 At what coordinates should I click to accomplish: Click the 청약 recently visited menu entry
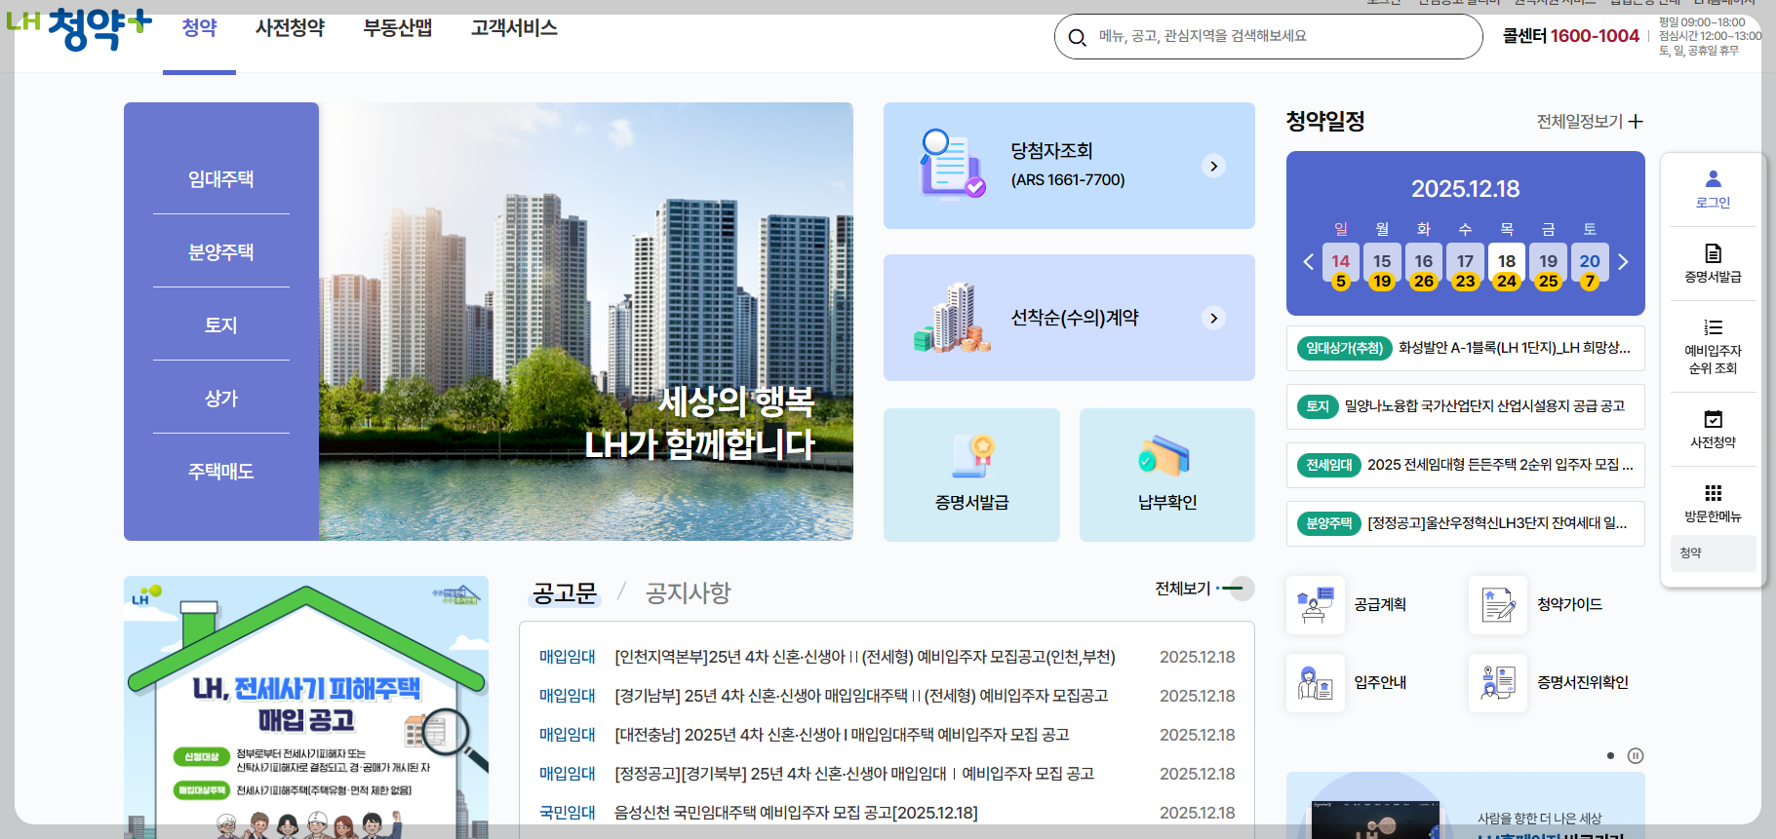pyautogui.click(x=1713, y=553)
